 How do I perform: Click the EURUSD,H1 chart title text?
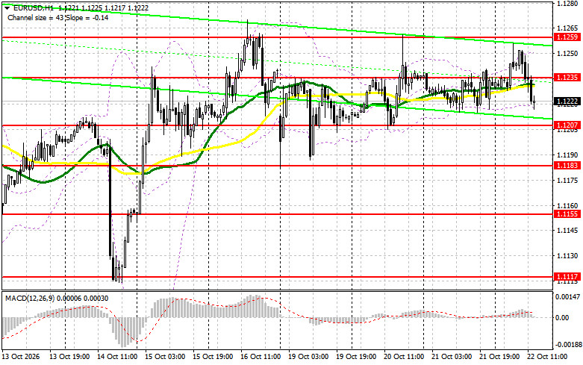pyautogui.click(x=33, y=7)
